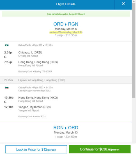Screen dimensions: 136x154
Task: Click Flight Details title bar text
Action: [66, 4]
